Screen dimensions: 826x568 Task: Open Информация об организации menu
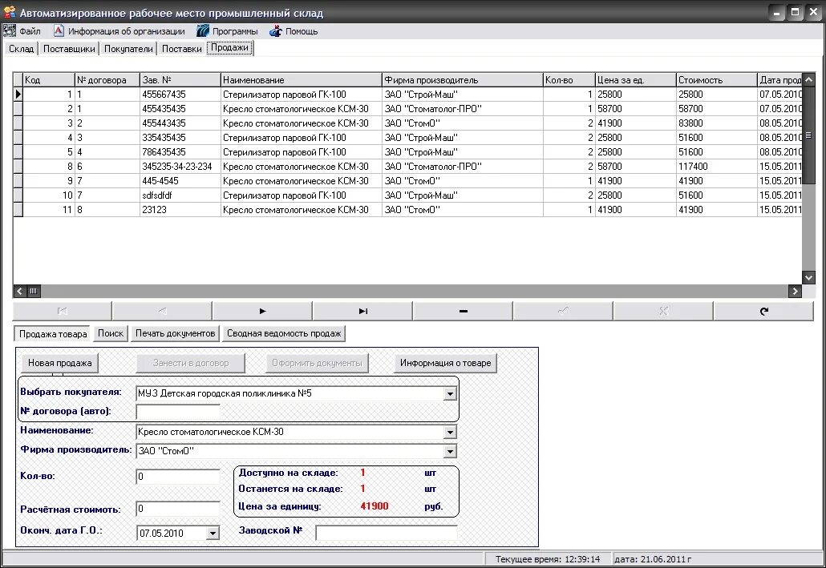pos(127,31)
